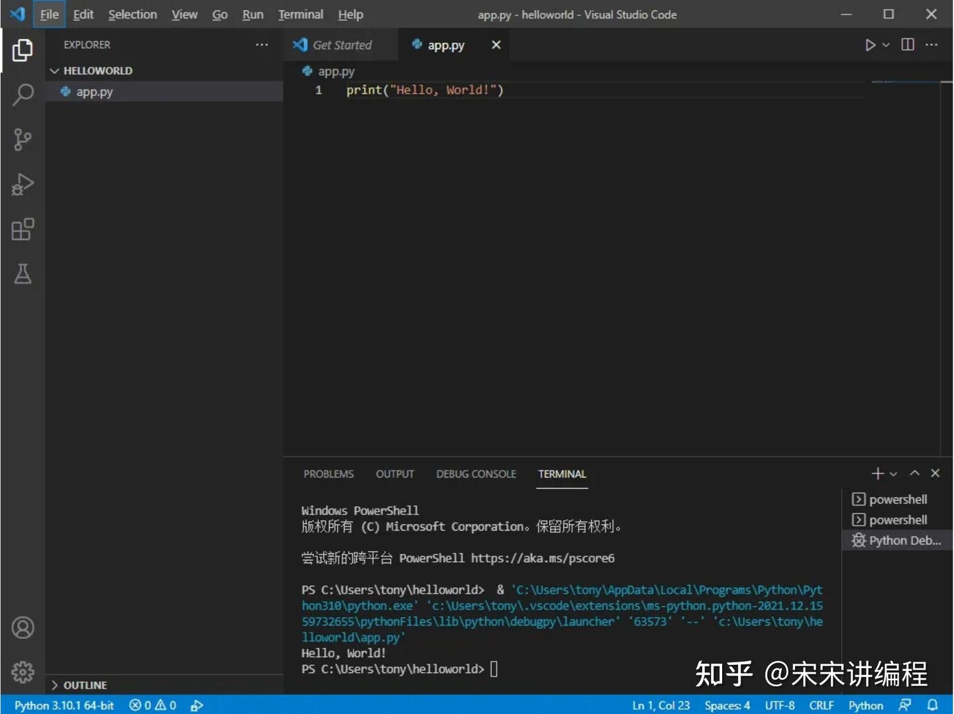Open Explorer Views and More Actions ellipsis
The image size is (954, 714).
(x=262, y=44)
